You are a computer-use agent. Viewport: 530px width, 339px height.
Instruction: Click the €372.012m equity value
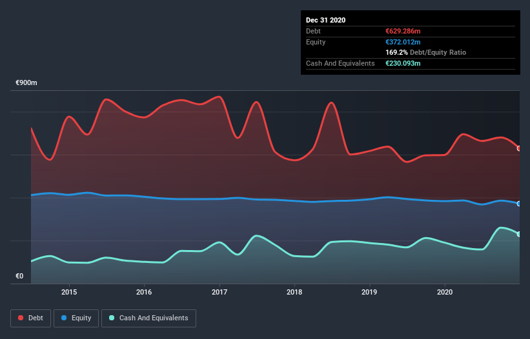(x=403, y=42)
